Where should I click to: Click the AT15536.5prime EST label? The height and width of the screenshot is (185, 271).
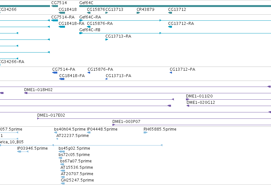[76, 167]
